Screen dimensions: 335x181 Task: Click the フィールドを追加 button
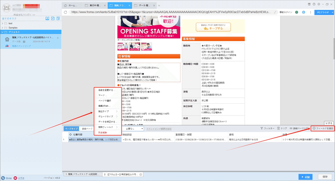coord(322,128)
